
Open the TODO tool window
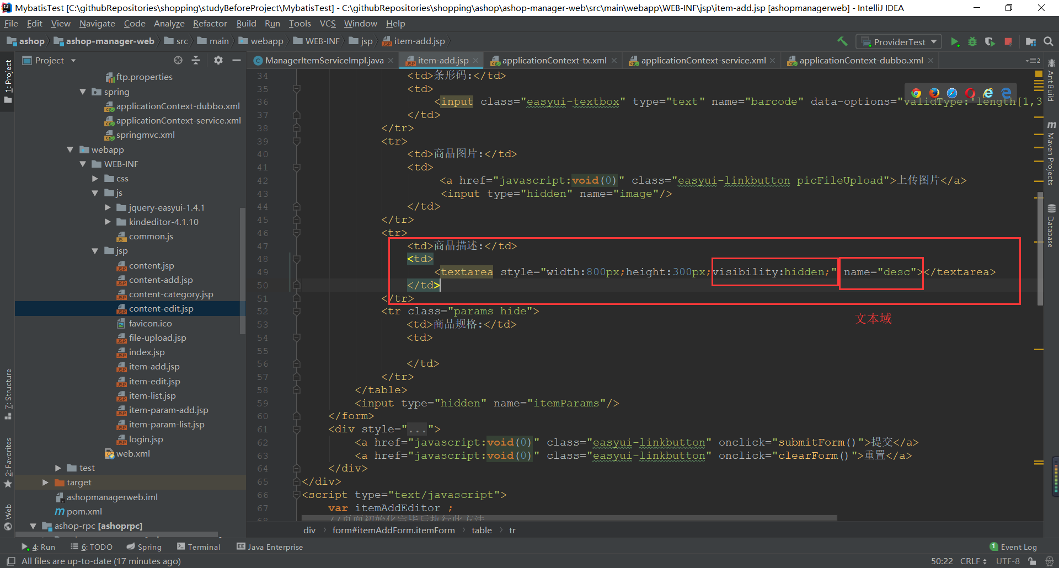click(92, 547)
